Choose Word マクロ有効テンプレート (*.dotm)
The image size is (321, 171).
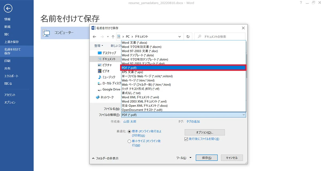(x=184, y=59)
